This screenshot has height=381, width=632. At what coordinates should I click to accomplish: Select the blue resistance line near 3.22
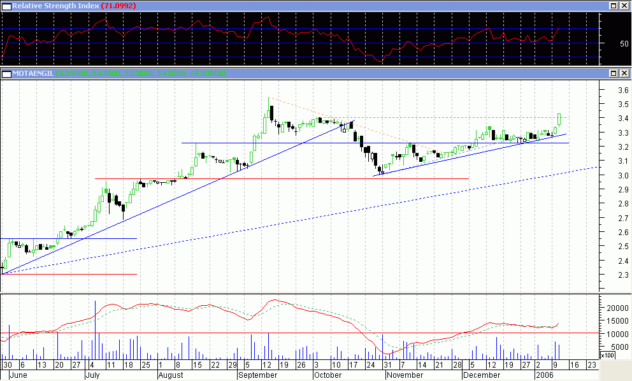[375, 143]
